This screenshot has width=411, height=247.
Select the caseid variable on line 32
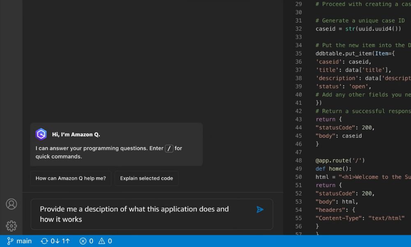pos(325,28)
